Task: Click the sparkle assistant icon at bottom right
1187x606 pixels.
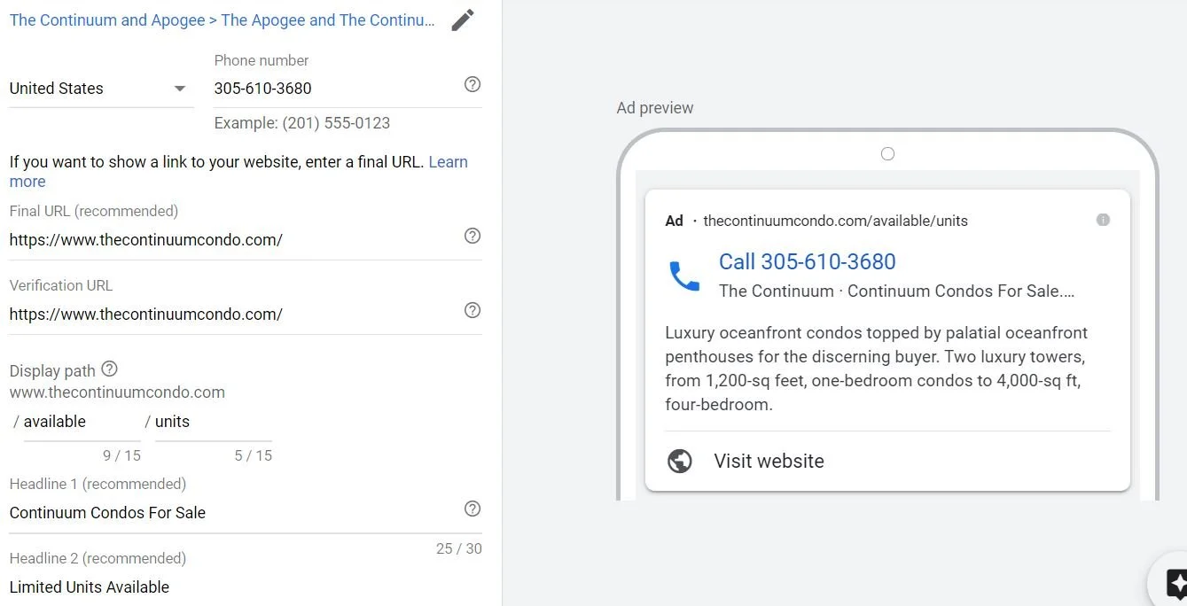Action: [x=1176, y=584]
